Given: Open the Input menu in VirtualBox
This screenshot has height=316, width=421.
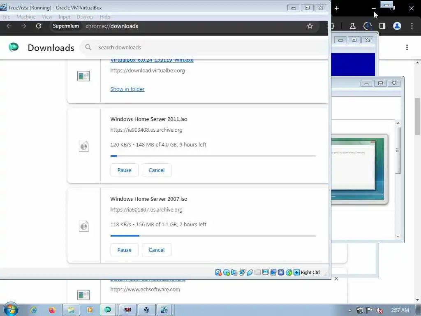Looking at the screenshot, I should tap(65, 16).
